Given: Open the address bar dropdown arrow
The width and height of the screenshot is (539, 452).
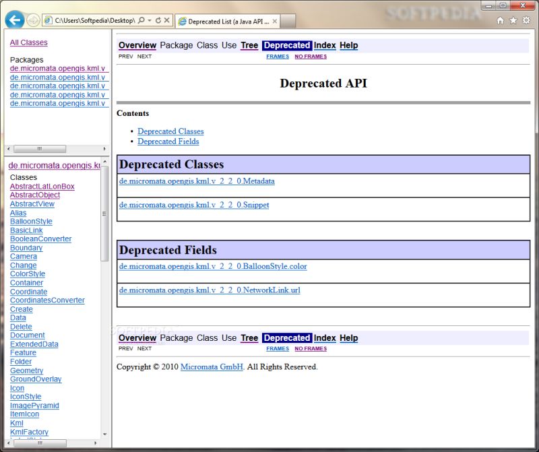Looking at the screenshot, I should pos(150,20).
